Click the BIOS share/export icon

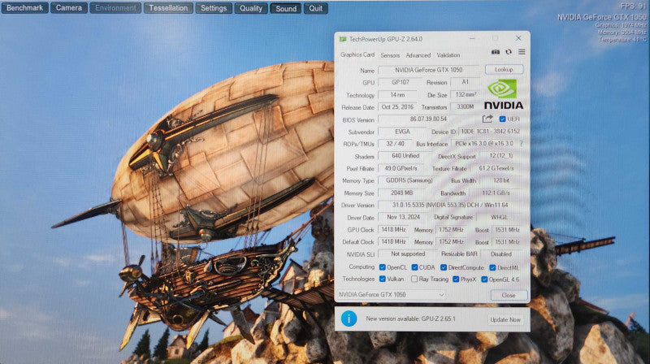pos(487,119)
